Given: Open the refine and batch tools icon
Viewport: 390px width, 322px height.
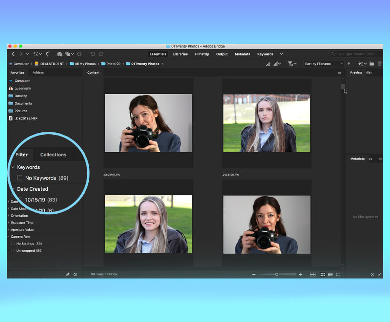Looking at the screenshot, I should coord(69,54).
